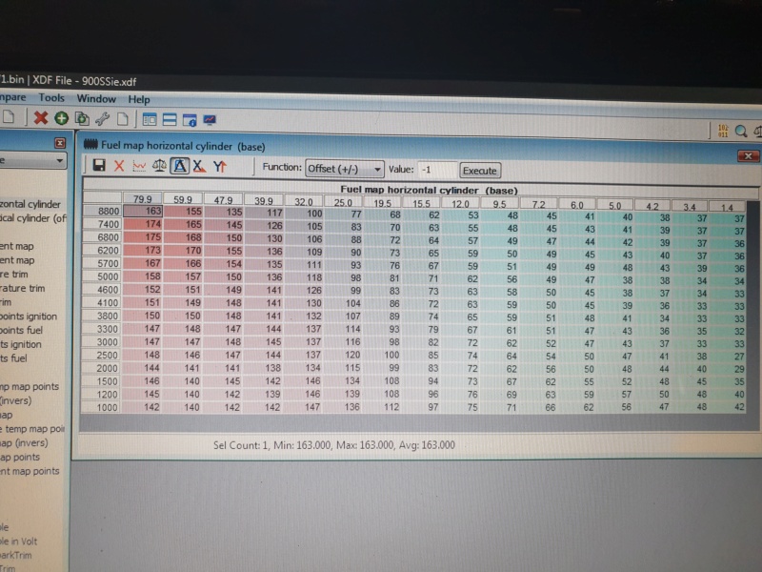Close the left parameter panel
The height and width of the screenshot is (572, 762).
(60, 143)
